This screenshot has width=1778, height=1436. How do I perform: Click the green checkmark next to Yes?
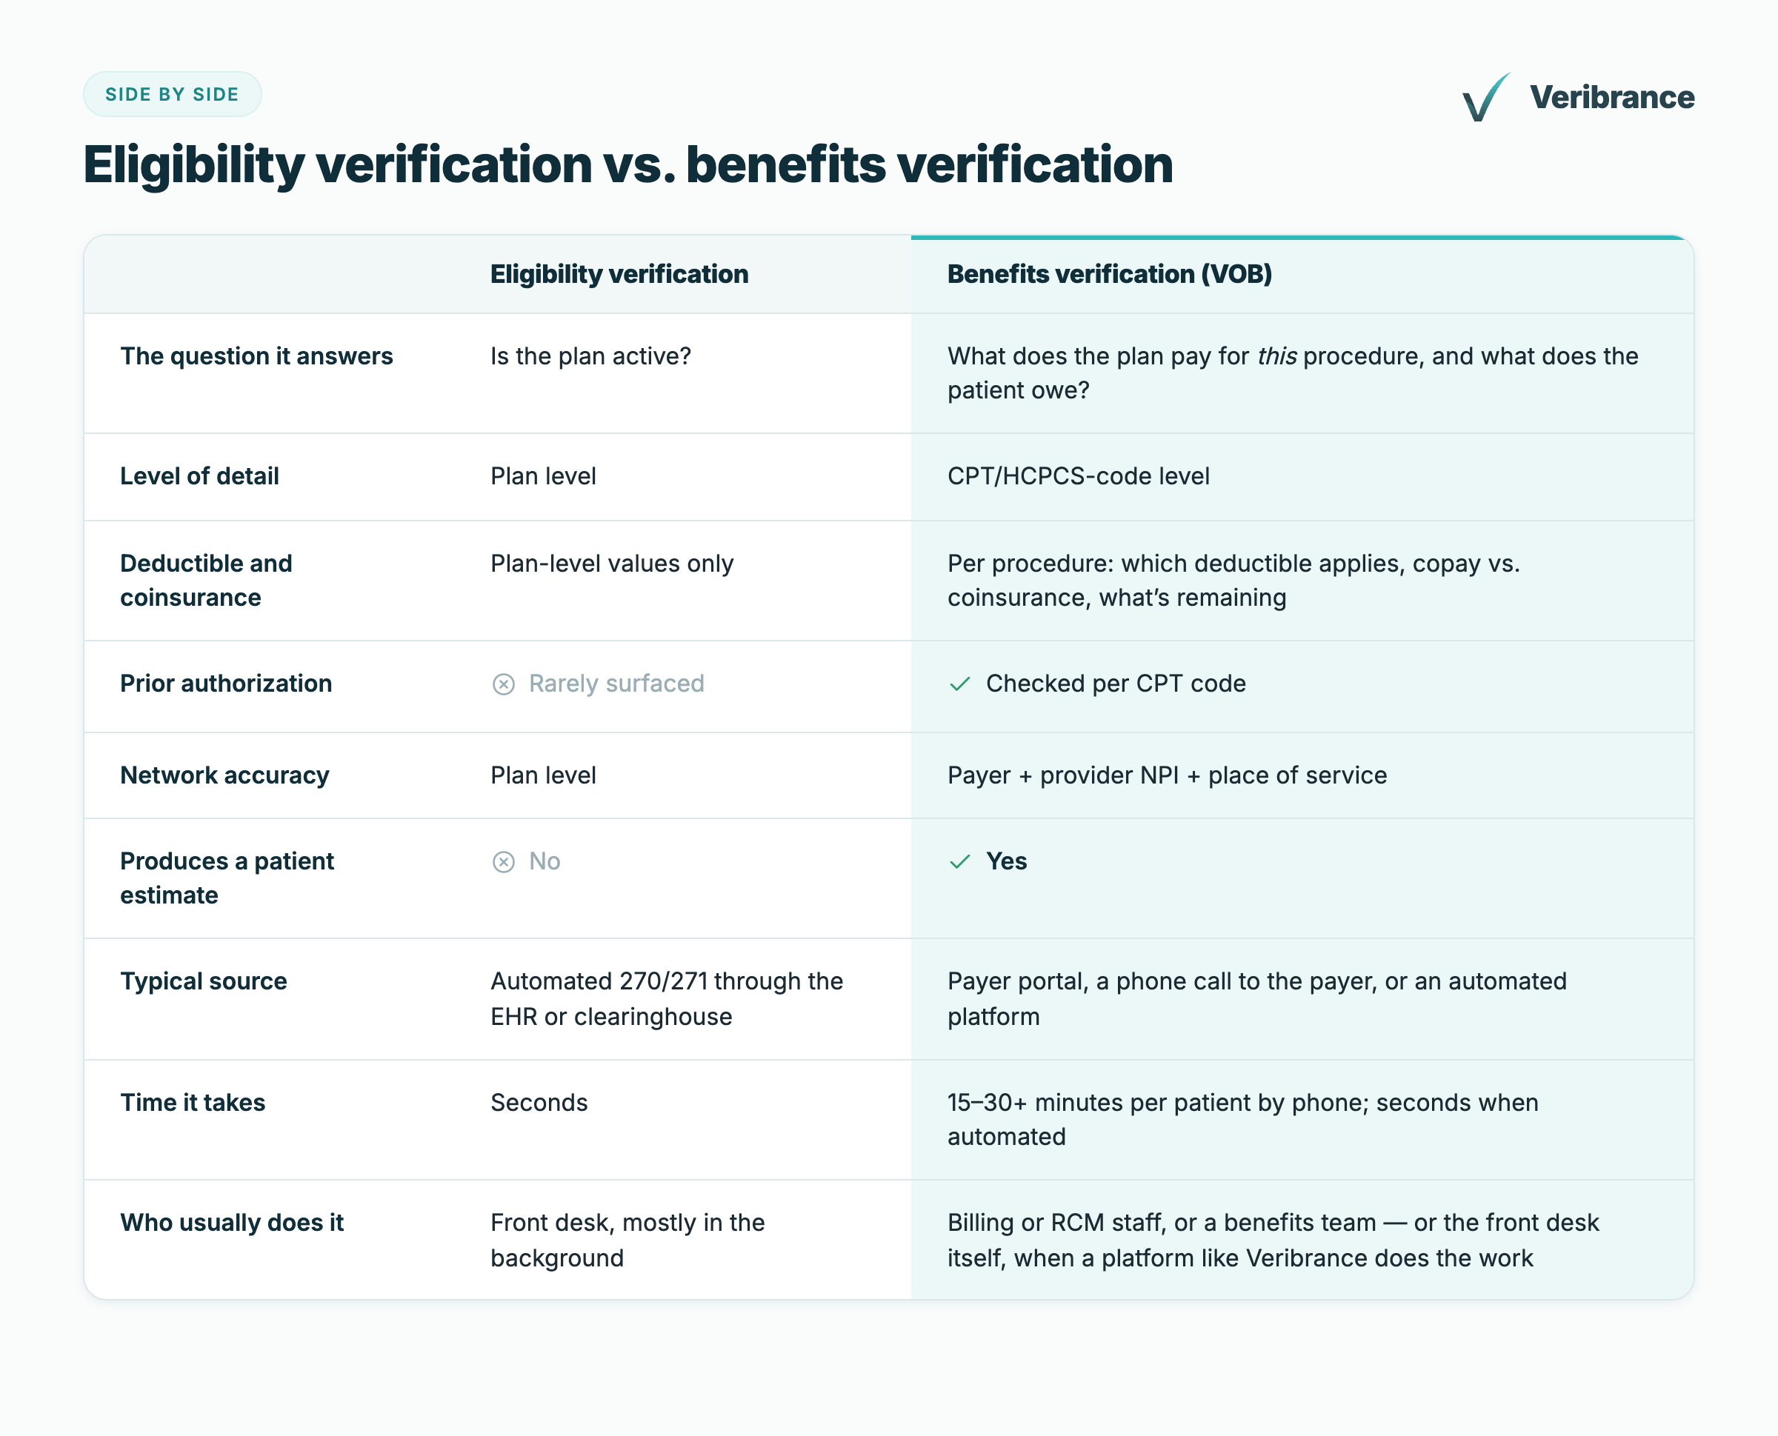tap(959, 862)
